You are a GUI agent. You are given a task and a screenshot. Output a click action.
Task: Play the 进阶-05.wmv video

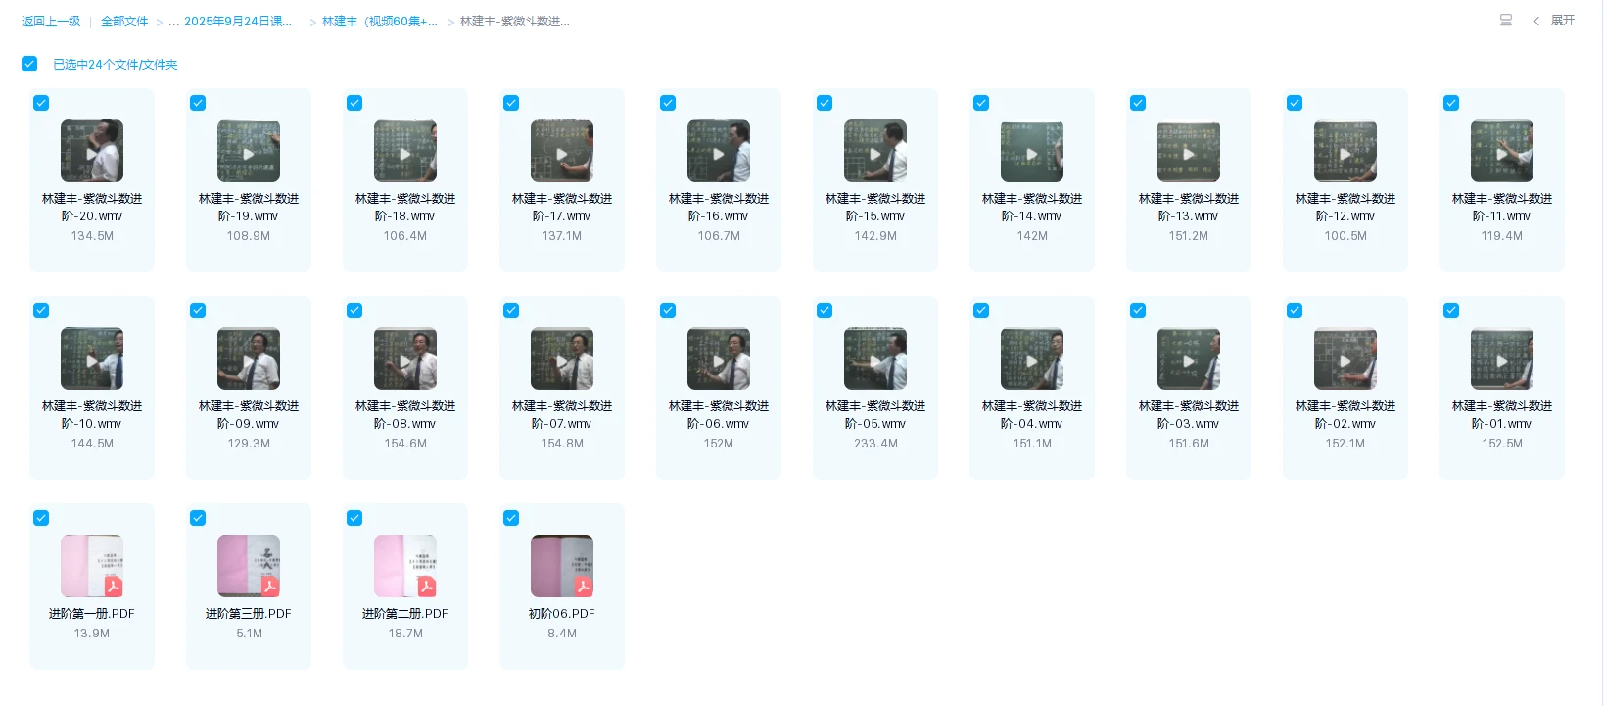875,359
